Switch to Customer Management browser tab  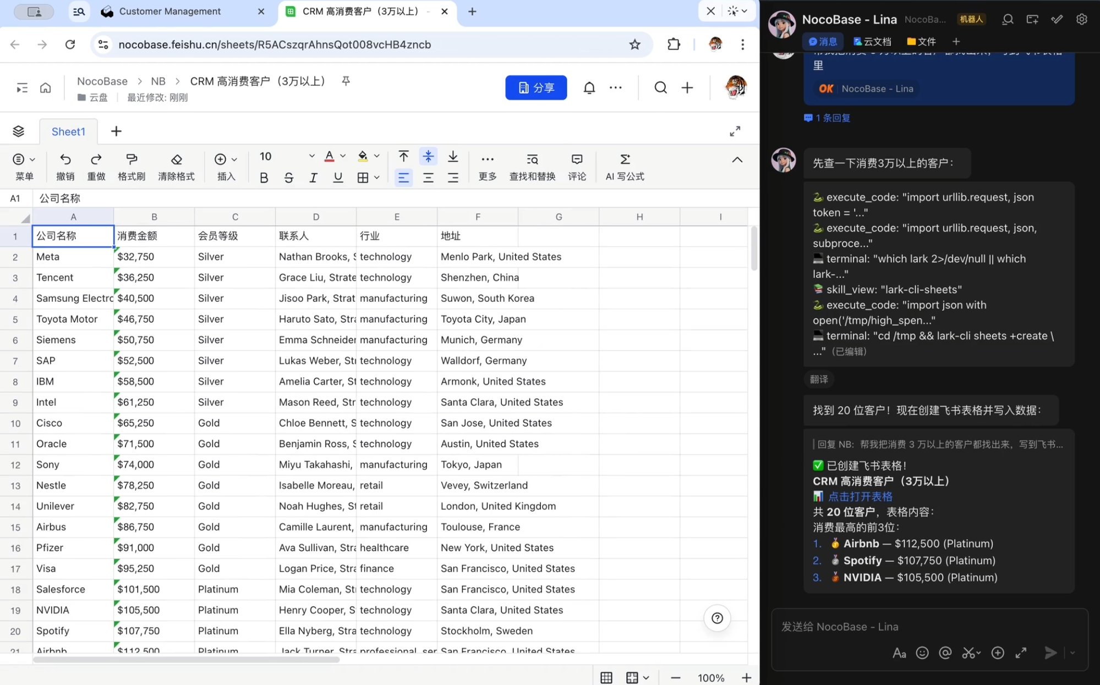[x=184, y=12]
